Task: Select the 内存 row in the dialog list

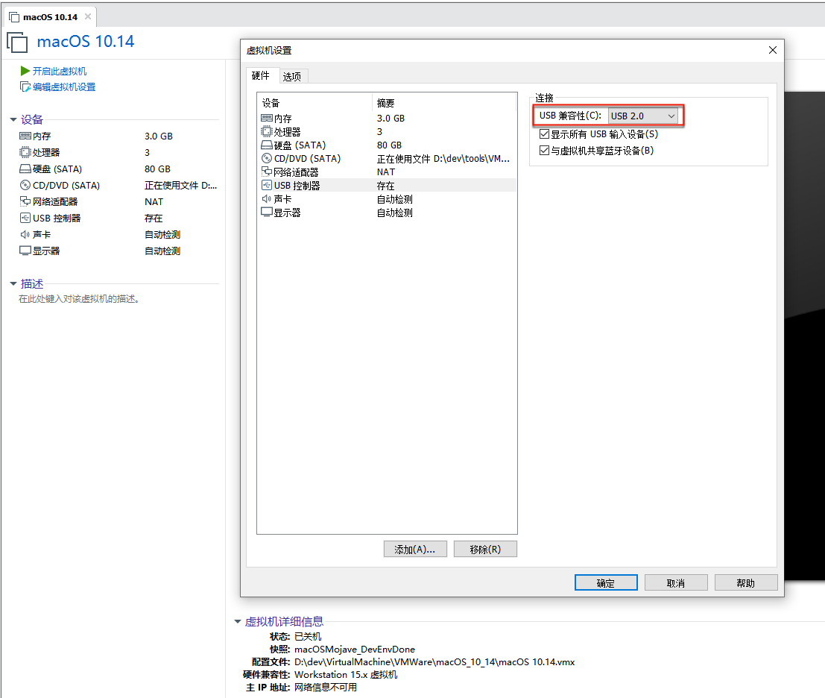Action: (x=388, y=119)
